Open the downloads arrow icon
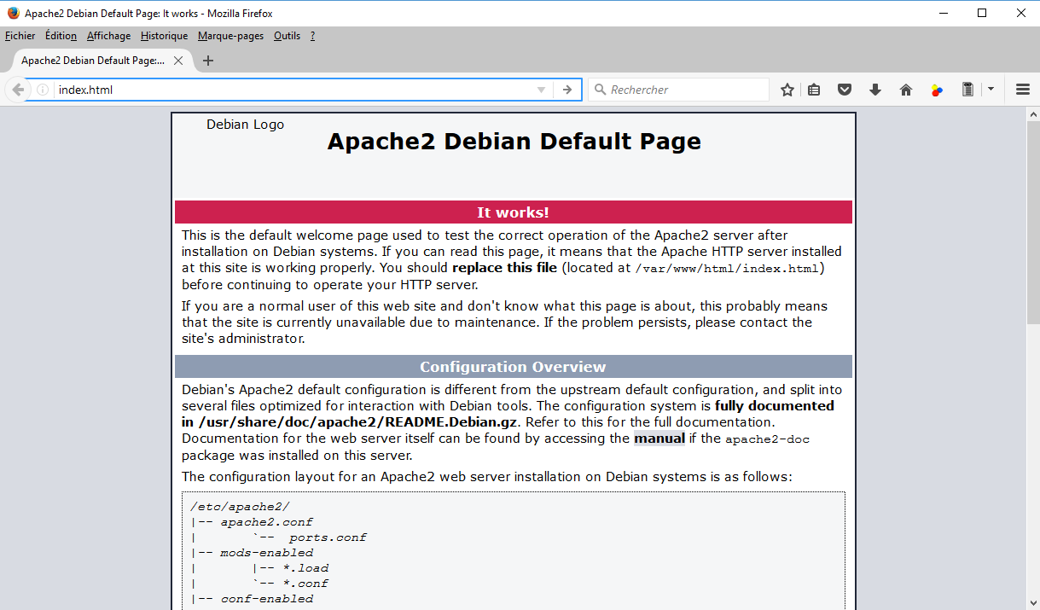The image size is (1040, 610). tap(875, 90)
